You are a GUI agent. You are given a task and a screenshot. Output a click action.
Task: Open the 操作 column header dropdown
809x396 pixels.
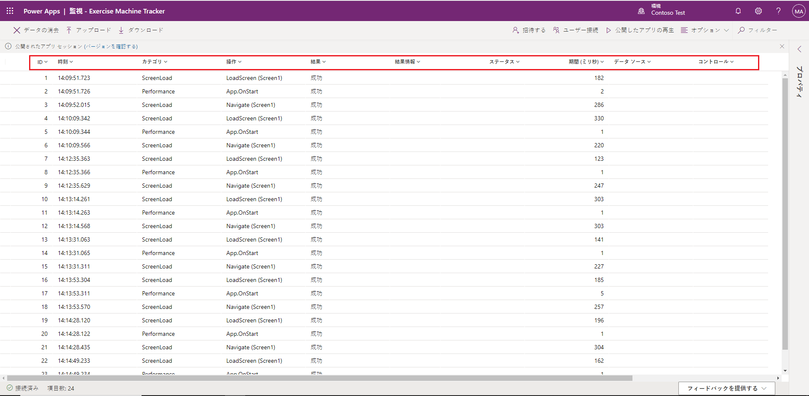pos(234,62)
